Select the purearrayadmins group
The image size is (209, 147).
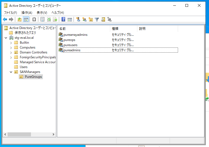point(75,35)
